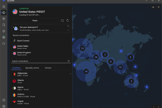The height and width of the screenshot is (108, 162).
Task: Click the Search connections field
Action: tap(39, 61)
